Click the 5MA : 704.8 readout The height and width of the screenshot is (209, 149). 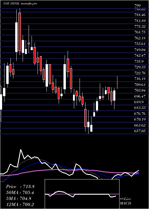point(18,198)
